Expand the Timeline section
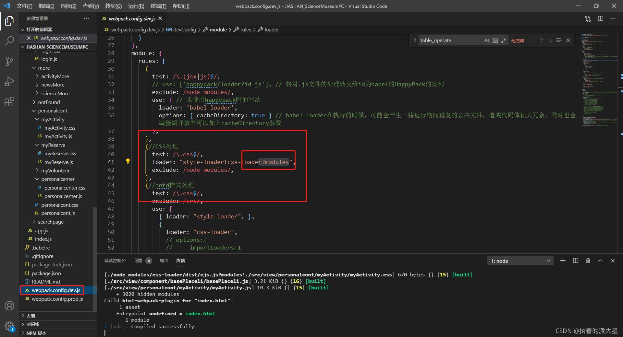Viewport: 623px width, 337px height. (58, 324)
